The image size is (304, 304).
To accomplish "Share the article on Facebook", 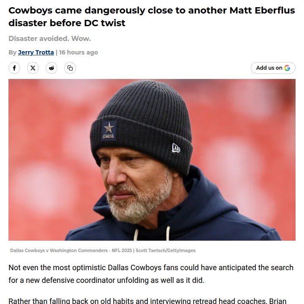I will pos(14,68).
